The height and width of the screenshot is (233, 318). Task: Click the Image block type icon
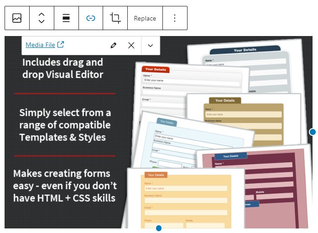point(17,18)
